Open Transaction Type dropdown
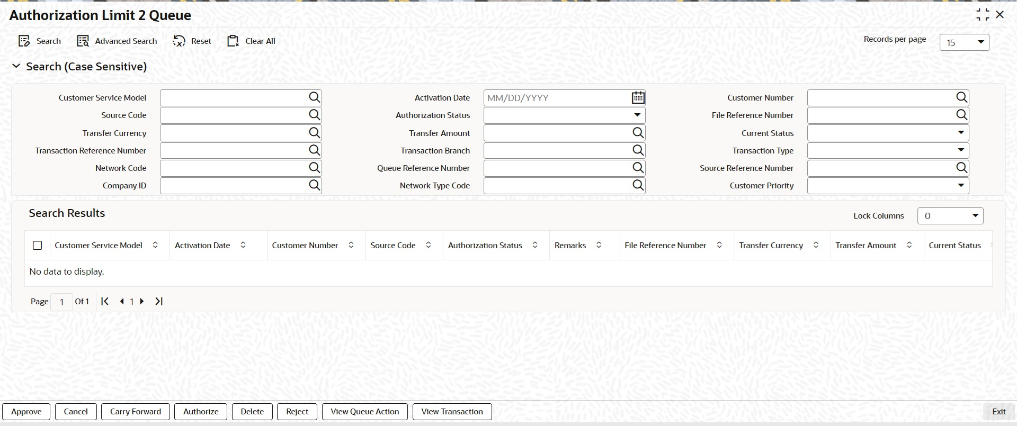This screenshot has width=1017, height=426. (888, 150)
